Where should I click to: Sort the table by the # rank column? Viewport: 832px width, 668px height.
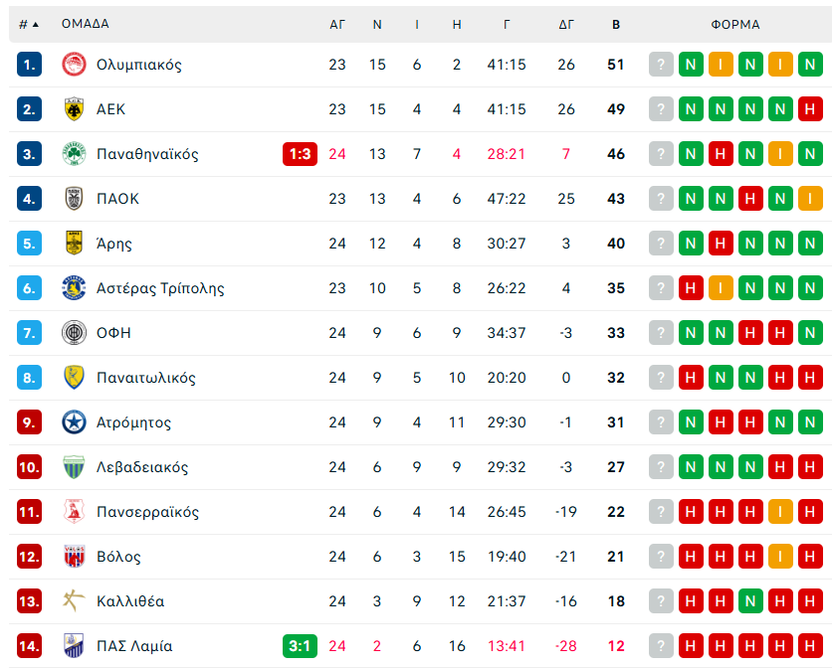(28, 24)
